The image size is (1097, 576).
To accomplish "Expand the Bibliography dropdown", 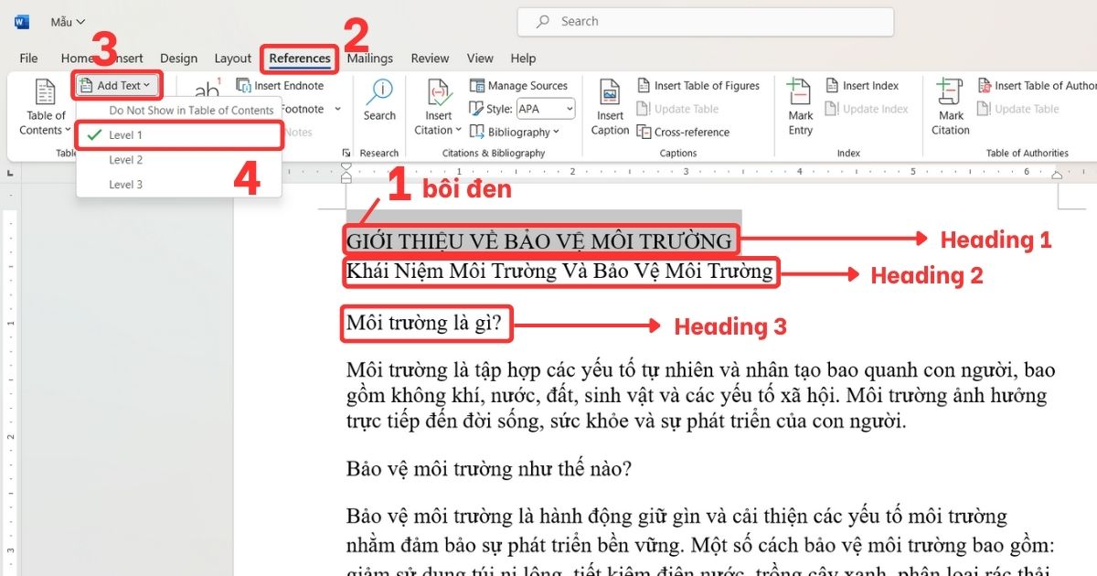I will [x=518, y=132].
